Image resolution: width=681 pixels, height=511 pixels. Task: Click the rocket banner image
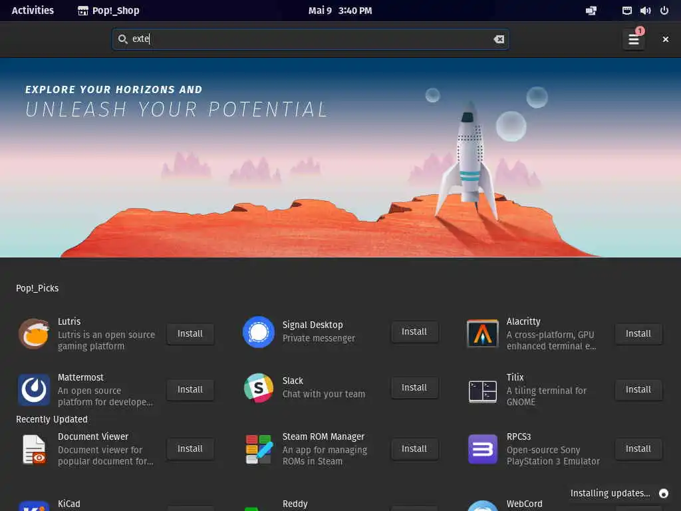(x=340, y=158)
